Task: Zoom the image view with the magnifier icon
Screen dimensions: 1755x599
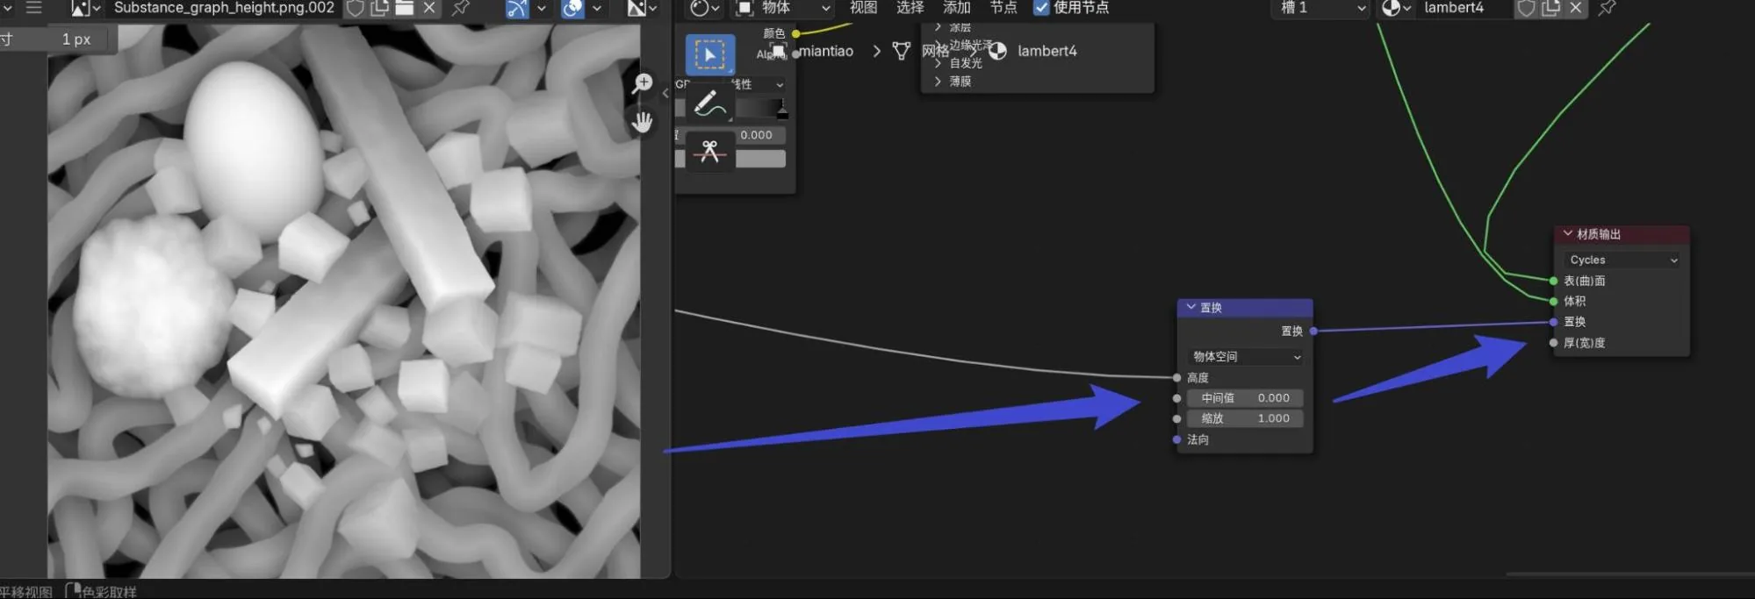Action: point(643,83)
